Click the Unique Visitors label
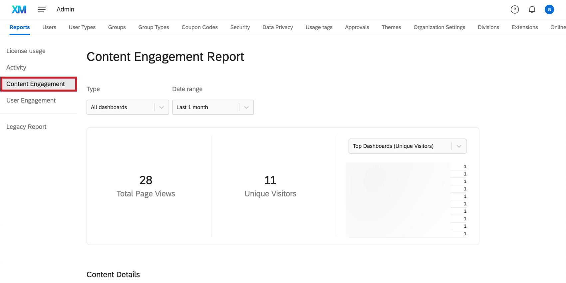Viewport: 566px width, 283px height. click(x=270, y=194)
